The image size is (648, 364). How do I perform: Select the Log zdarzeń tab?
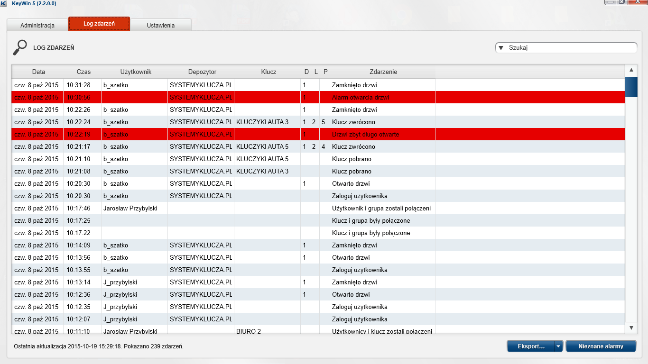pyautogui.click(x=99, y=24)
